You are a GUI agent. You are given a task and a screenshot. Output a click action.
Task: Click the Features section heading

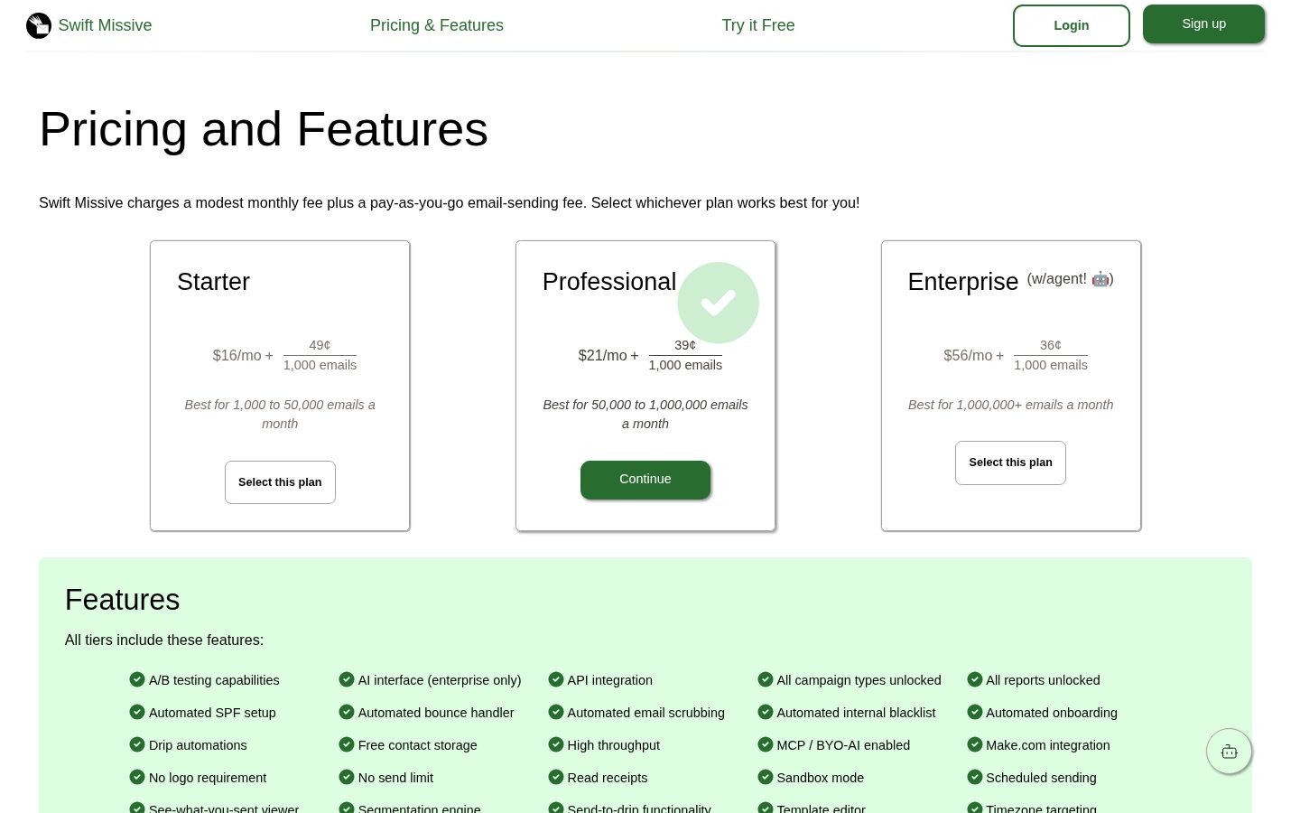pyautogui.click(x=122, y=600)
